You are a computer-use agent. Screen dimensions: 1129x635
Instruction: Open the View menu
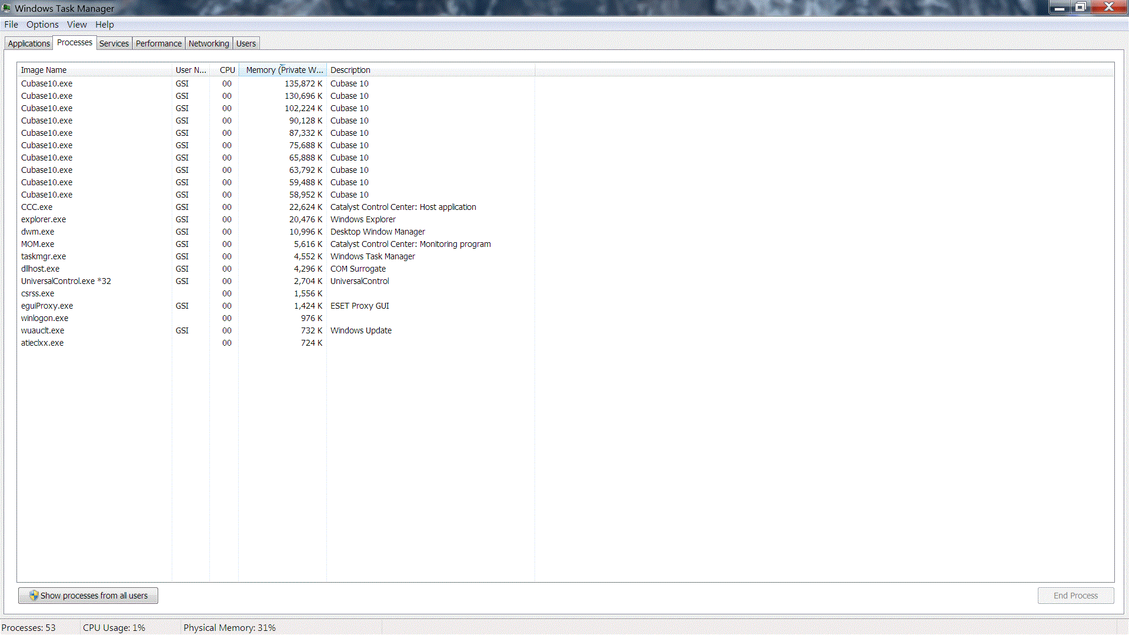pos(77,25)
